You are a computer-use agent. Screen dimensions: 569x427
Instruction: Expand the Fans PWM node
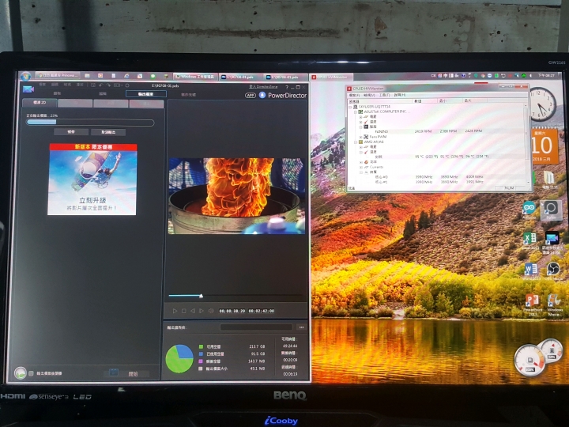[360, 137]
